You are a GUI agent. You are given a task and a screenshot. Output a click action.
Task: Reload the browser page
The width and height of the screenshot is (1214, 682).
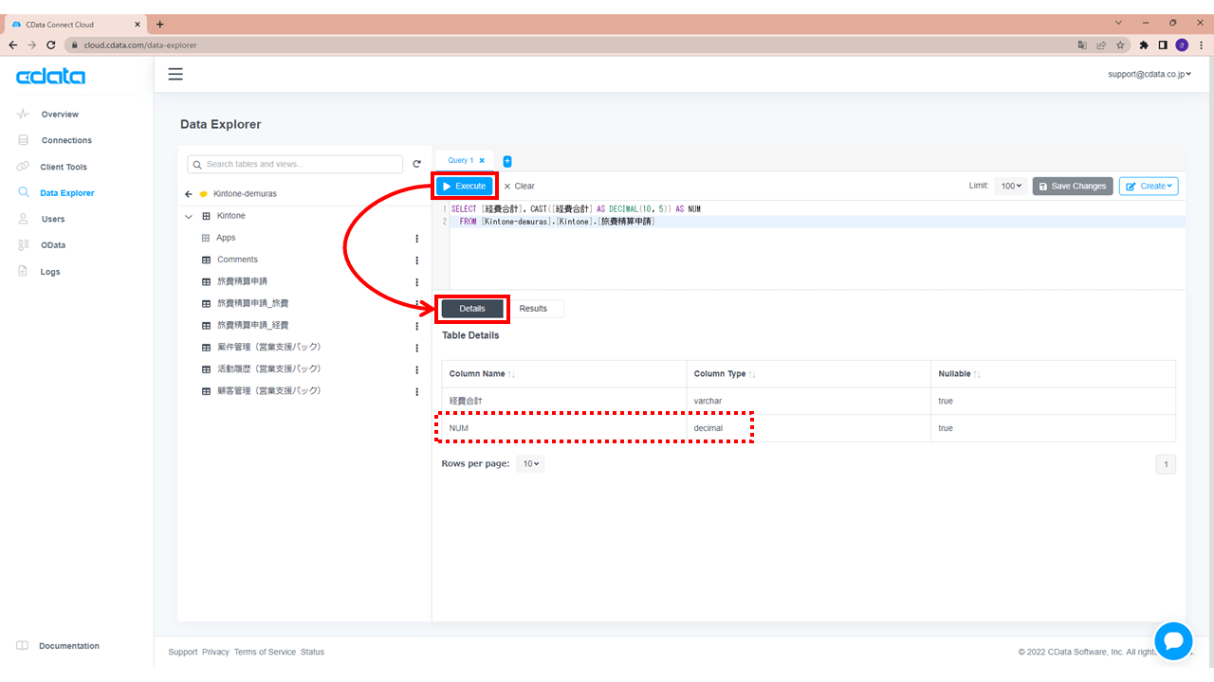(52, 45)
